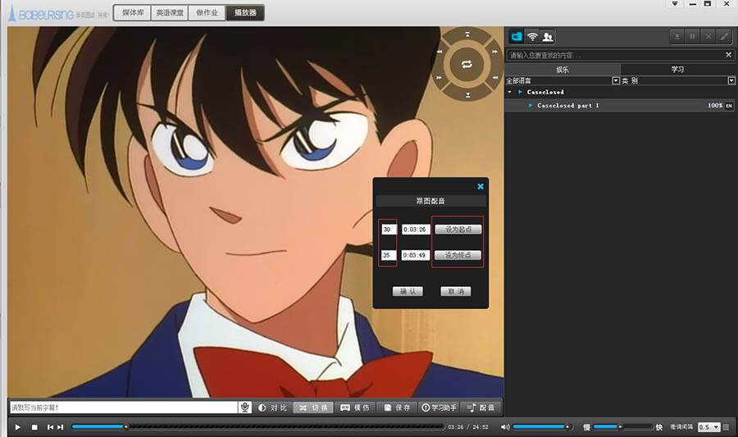Click the 模仿 imitate button
This screenshot has width=738, height=437.
(355, 407)
